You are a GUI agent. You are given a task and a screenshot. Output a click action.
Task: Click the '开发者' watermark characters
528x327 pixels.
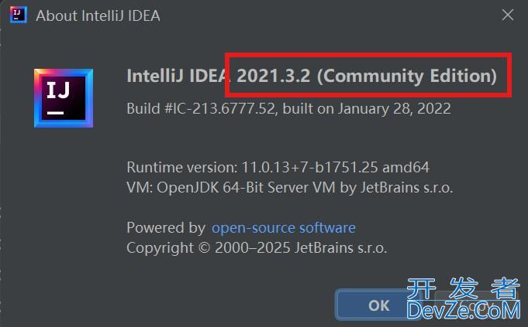(463, 288)
